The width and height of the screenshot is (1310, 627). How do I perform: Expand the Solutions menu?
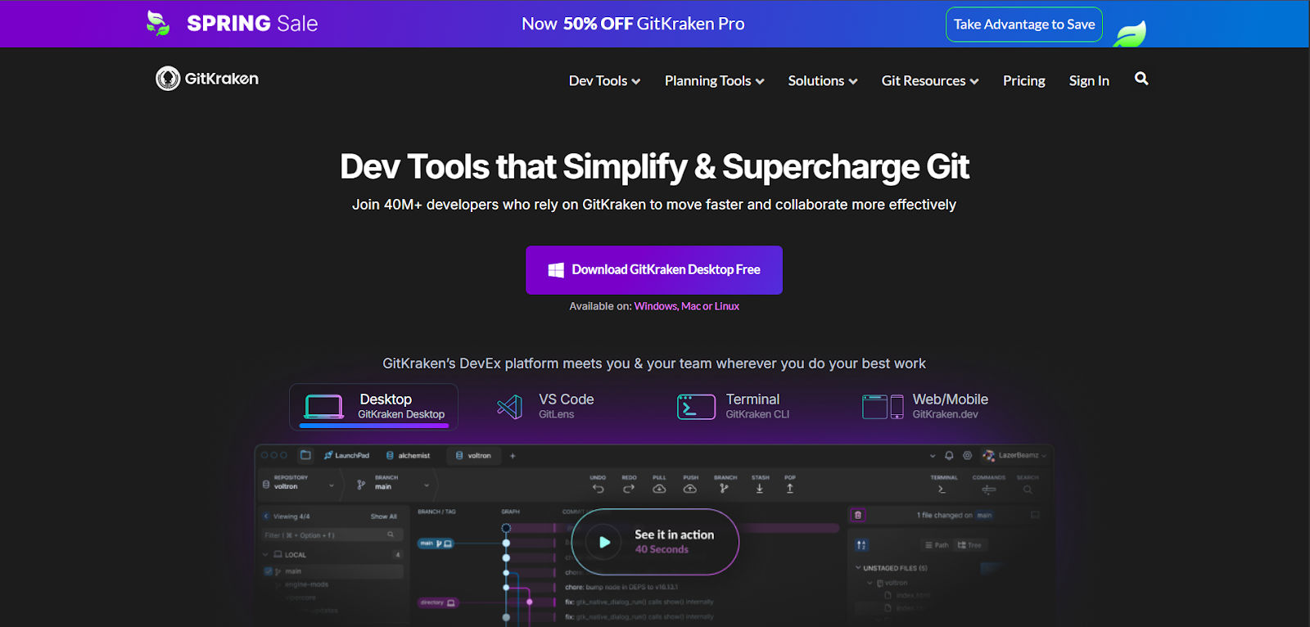[x=823, y=81]
